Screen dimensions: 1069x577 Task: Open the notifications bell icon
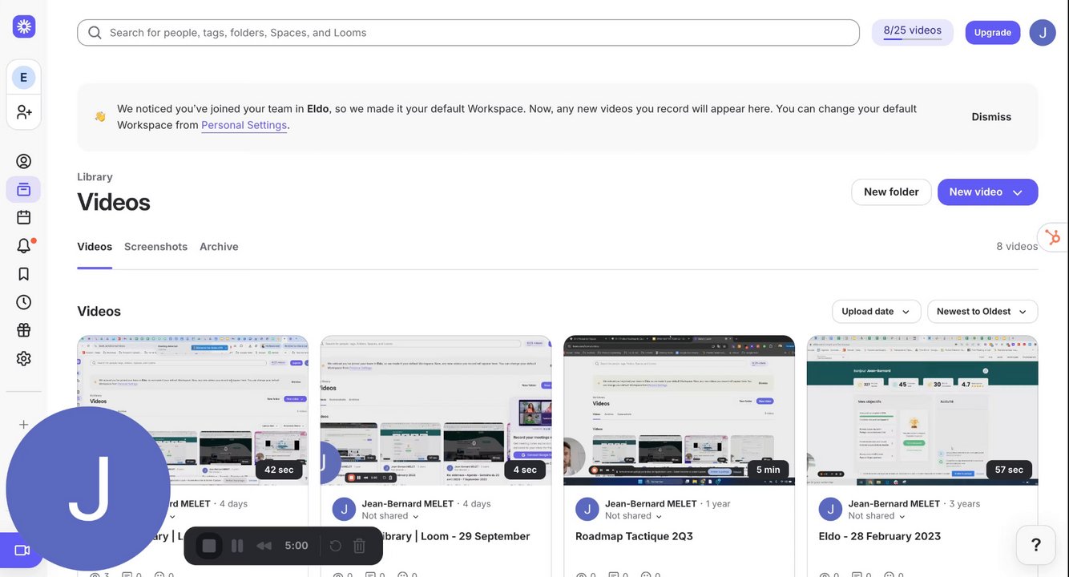pyautogui.click(x=24, y=246)
